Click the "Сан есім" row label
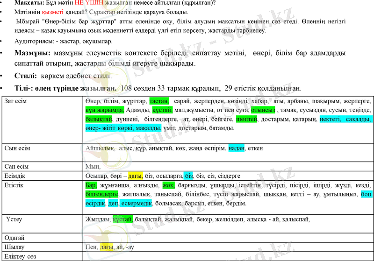The height and width of the screenshot is (261, 374). pos(16,166)
